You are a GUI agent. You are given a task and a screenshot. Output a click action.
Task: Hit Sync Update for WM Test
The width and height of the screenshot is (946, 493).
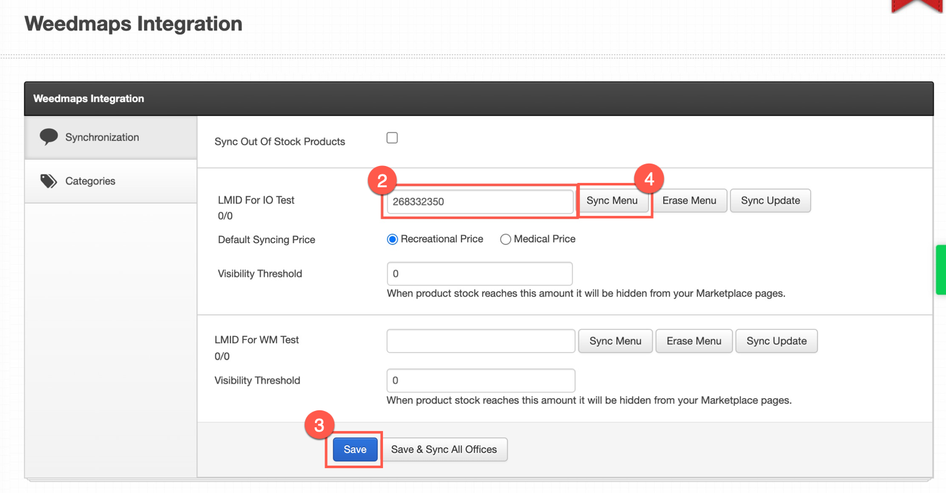coord(776,341)
